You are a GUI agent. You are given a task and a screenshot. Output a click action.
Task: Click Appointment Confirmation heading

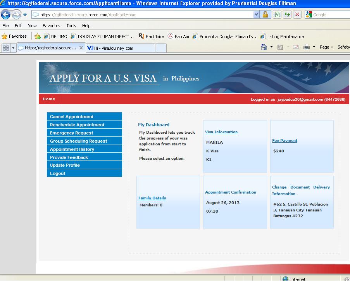pyautogui.click(x=231, y=192)
